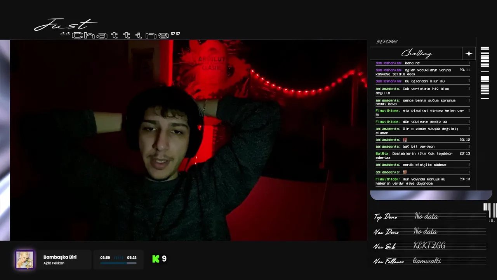
Task: Click the emote in aglamadenis's 23:12 message
Action: [405, 140]
